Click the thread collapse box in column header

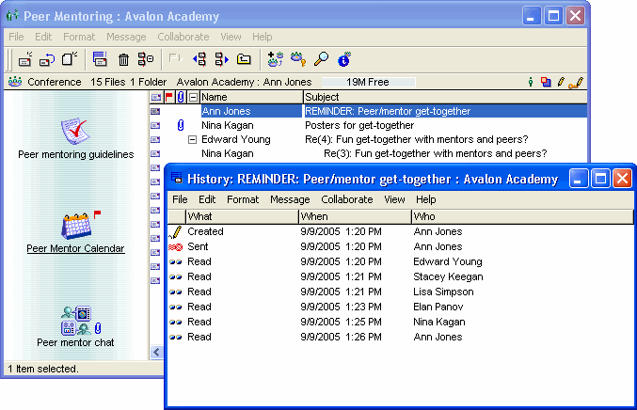pyautogui.click(x=193, y=97)
